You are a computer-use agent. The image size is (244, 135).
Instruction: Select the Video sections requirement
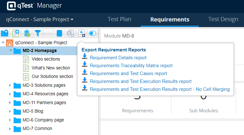click(x=46, y=59)
